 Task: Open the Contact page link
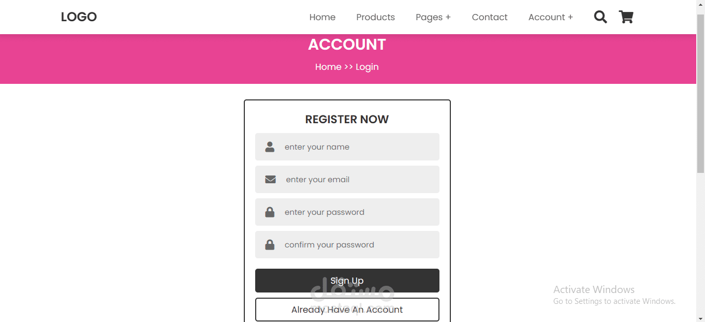[x=489, y=17]
